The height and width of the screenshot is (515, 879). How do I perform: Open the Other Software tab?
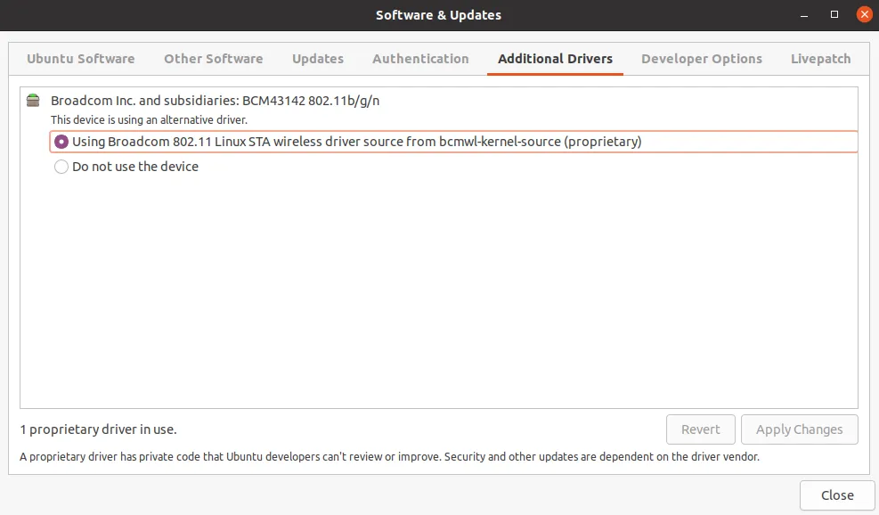pyautogui.click(x=213, y=58)
